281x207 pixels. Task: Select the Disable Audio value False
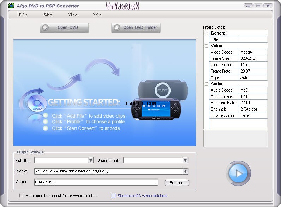coord(253,115)
